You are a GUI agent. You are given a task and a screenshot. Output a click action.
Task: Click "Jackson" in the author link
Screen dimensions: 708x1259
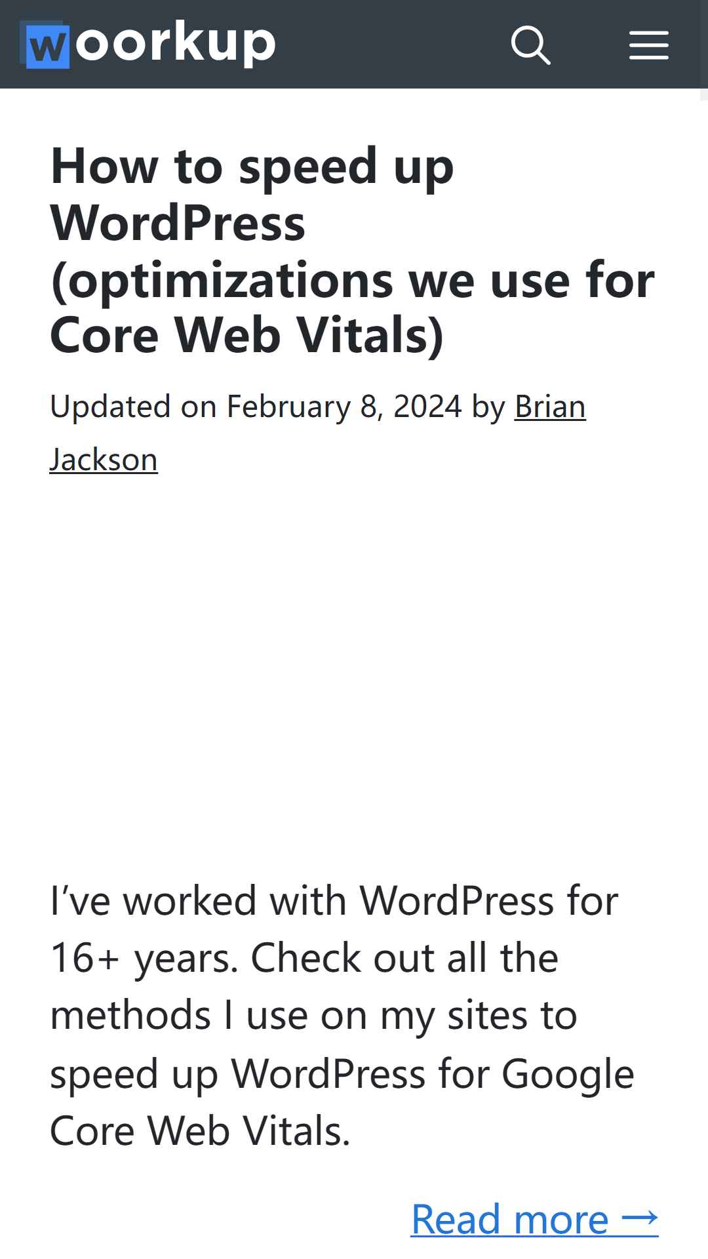tap(104, 460)
